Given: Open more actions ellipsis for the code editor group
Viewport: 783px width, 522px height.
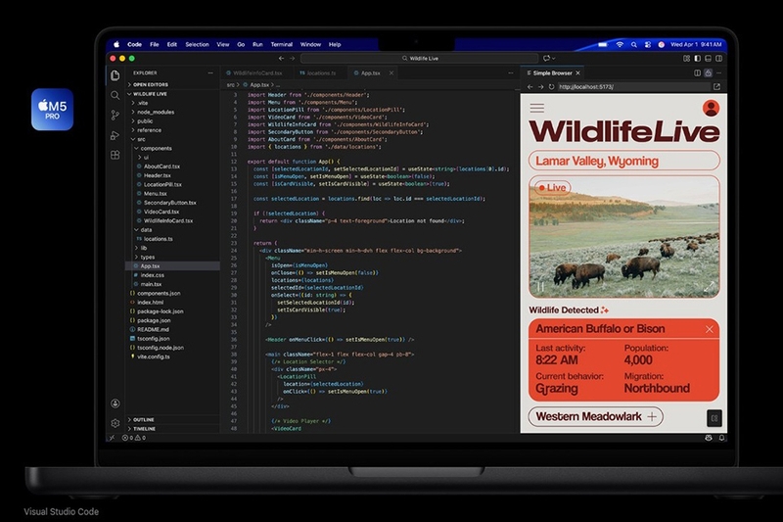Looking at the screenshot, I should 510,72.
